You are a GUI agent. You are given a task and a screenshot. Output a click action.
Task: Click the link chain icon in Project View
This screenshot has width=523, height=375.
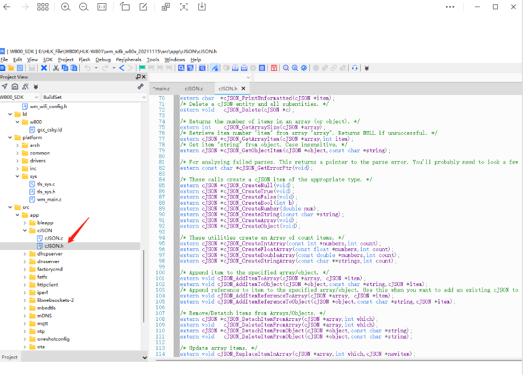pyautogui.click(x=140, y=87)
